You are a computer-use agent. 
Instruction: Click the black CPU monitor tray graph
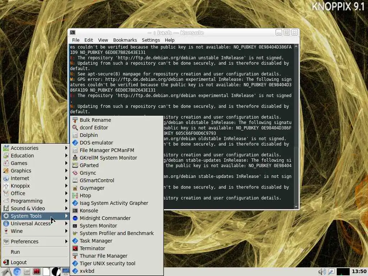tap(343, 272)
